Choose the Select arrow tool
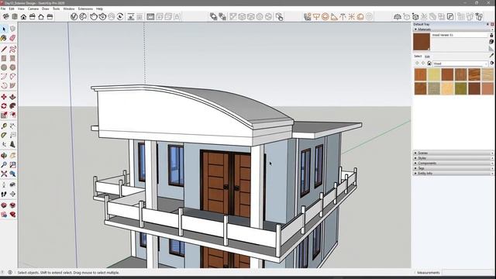Image resolution: width=496 pixels, height=279 pixels. (x=4, y=29)
